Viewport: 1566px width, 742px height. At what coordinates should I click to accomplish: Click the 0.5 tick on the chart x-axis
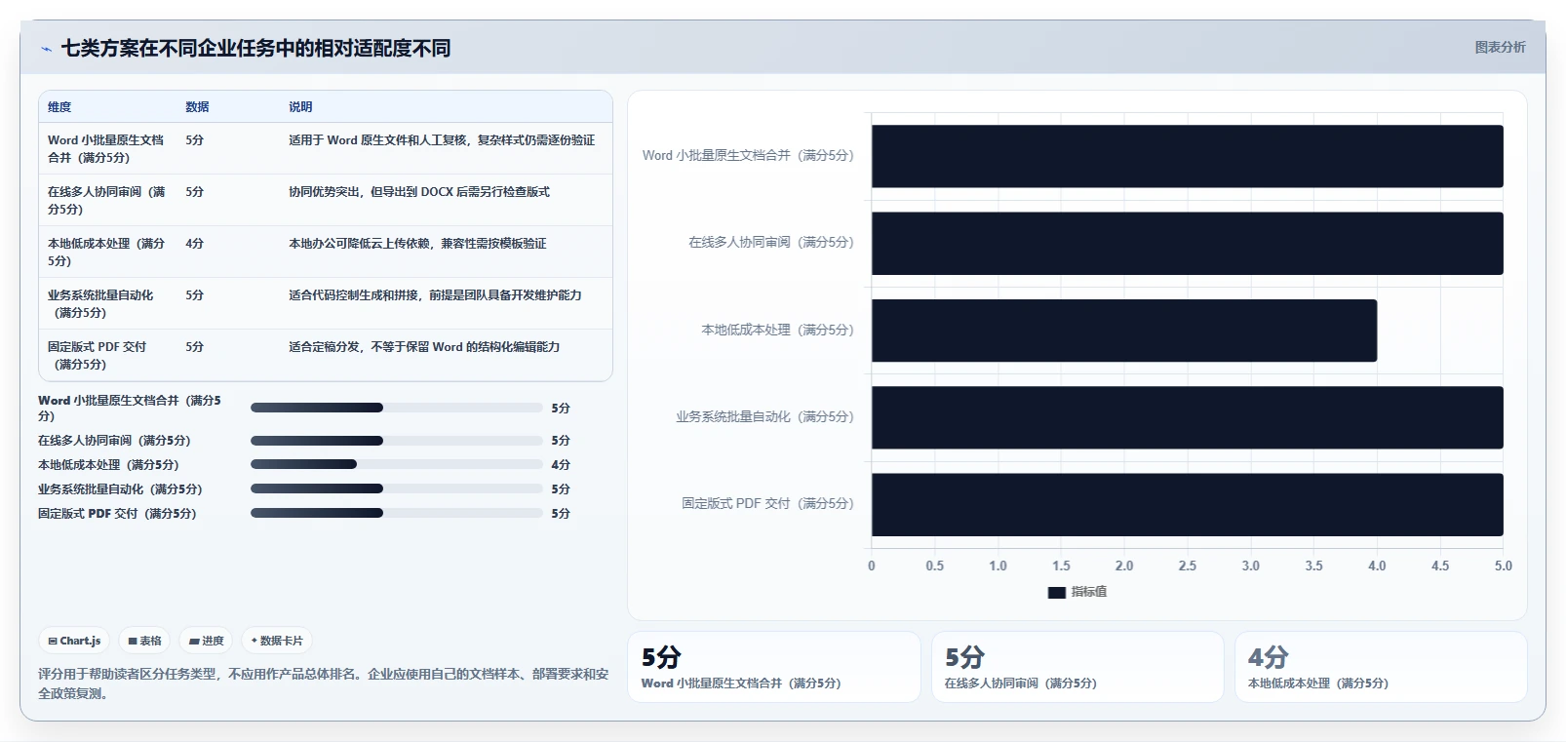(935, 566)
